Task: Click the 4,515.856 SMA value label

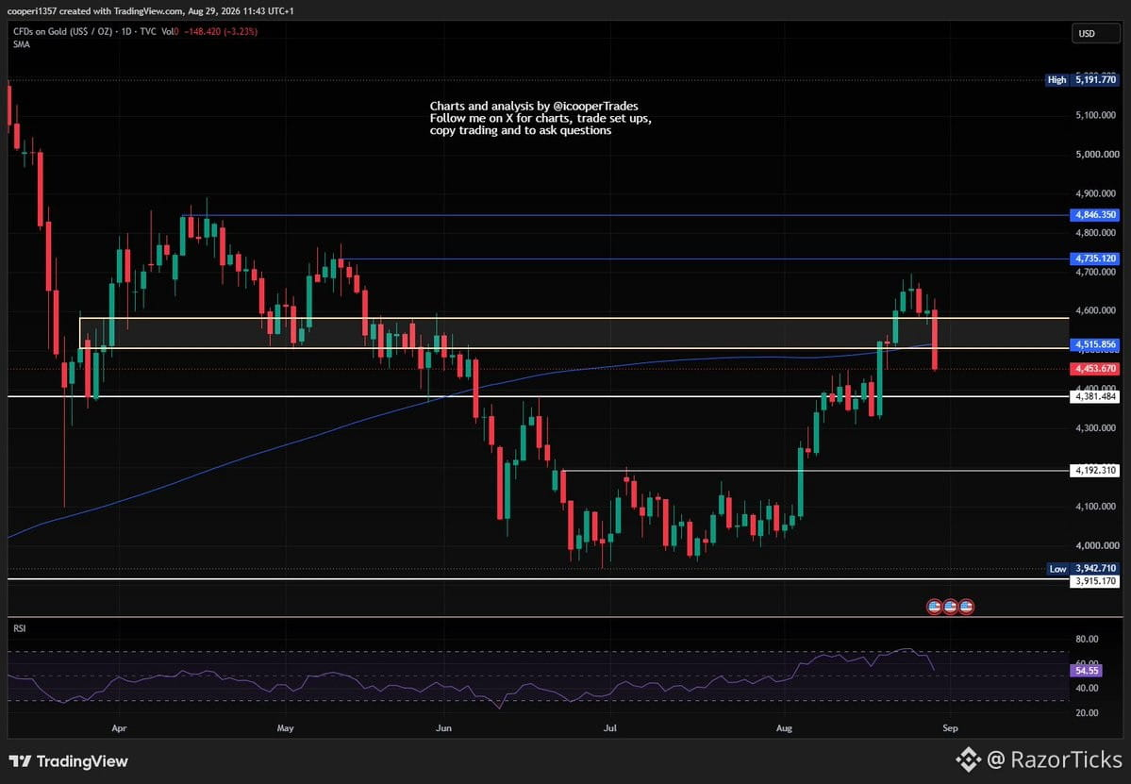Action: [1095, 344]
